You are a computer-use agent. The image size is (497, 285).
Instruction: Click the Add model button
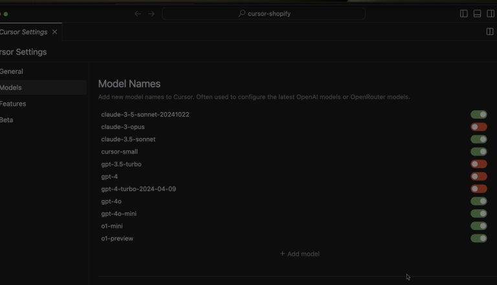[x=300, y=254]
